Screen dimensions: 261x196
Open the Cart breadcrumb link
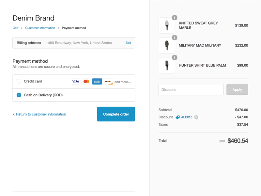click(15, 28)
